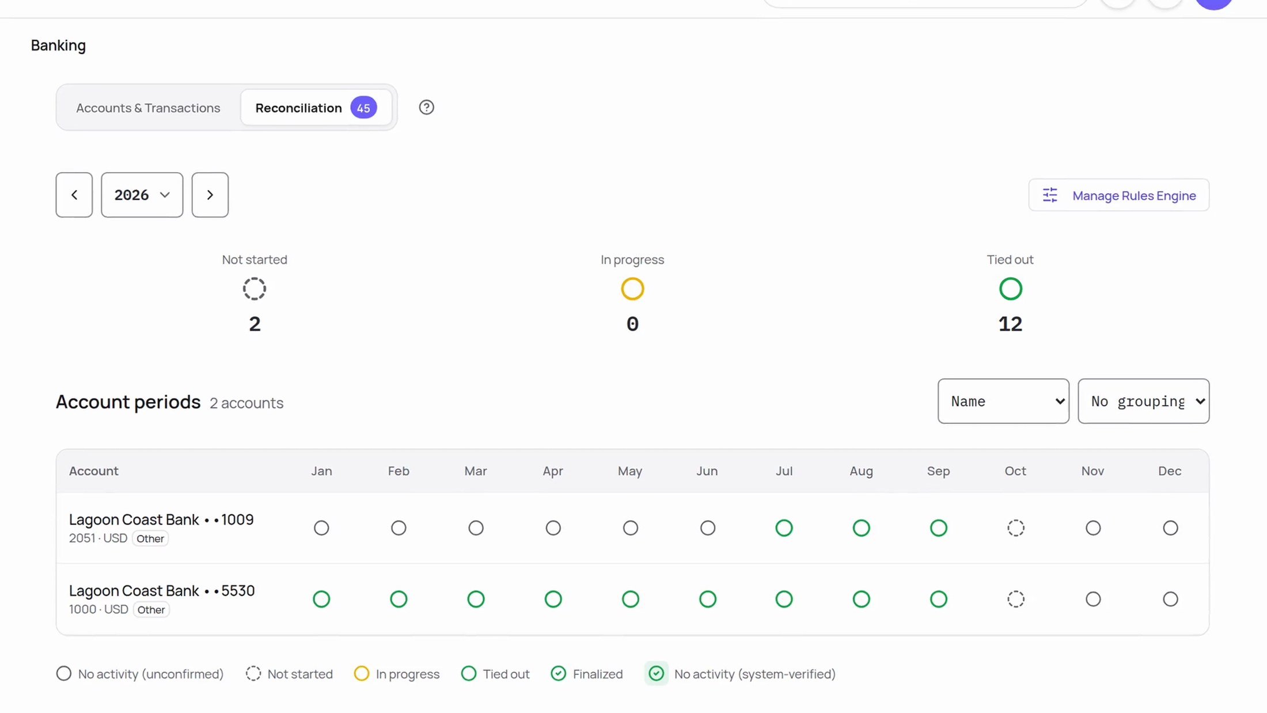The height and width of the screenshot is (713, 1267).
Task: Click the Finalized legend item
Action: [x=586, y=674]
